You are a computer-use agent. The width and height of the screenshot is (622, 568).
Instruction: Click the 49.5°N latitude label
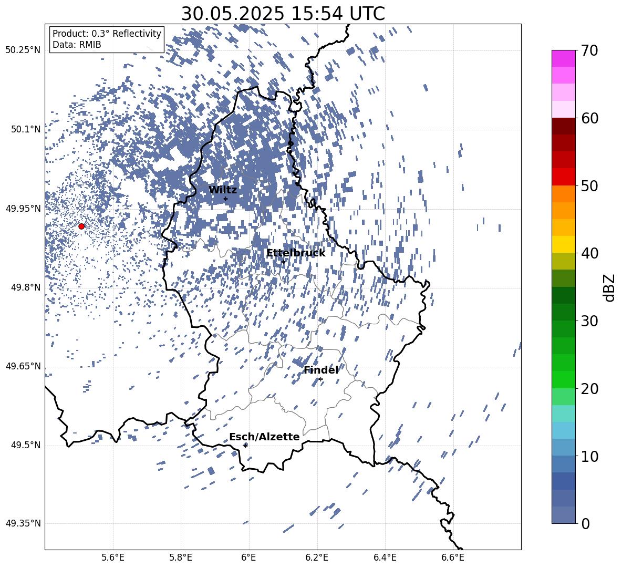pyautogui.click(x=25, y=445)
